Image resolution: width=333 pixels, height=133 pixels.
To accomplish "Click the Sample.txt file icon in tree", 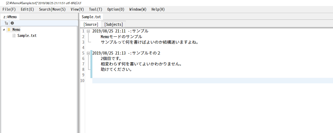I will tap(14, 36).
